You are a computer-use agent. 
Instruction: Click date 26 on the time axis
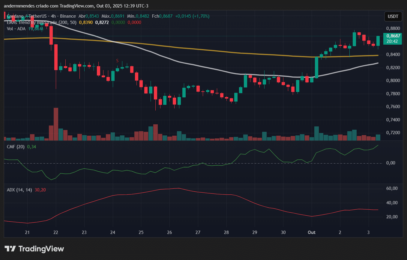[169, 232]
